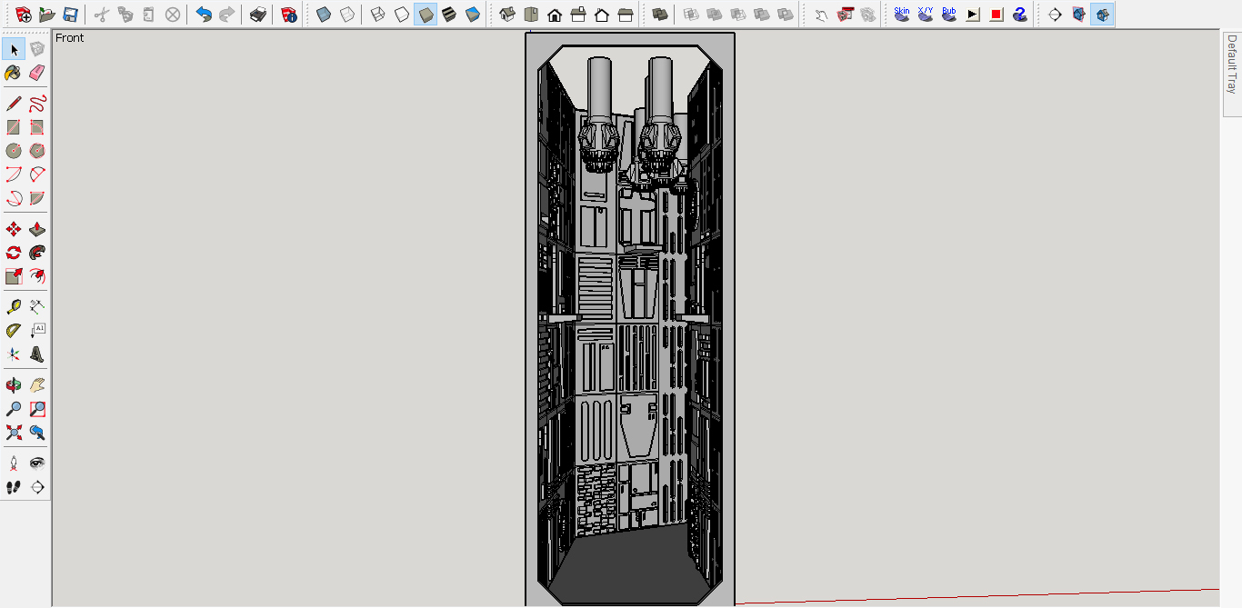Select the Position Camera tool

click(x=14, y=463)
